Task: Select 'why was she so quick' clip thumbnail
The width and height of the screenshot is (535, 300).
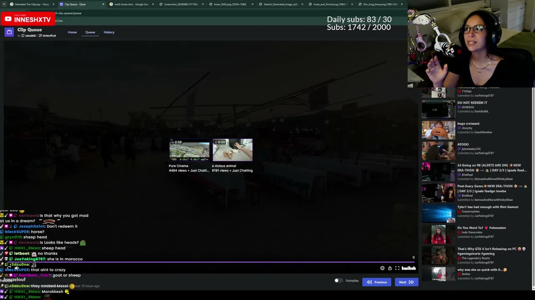Action: [x=438, y=274]
